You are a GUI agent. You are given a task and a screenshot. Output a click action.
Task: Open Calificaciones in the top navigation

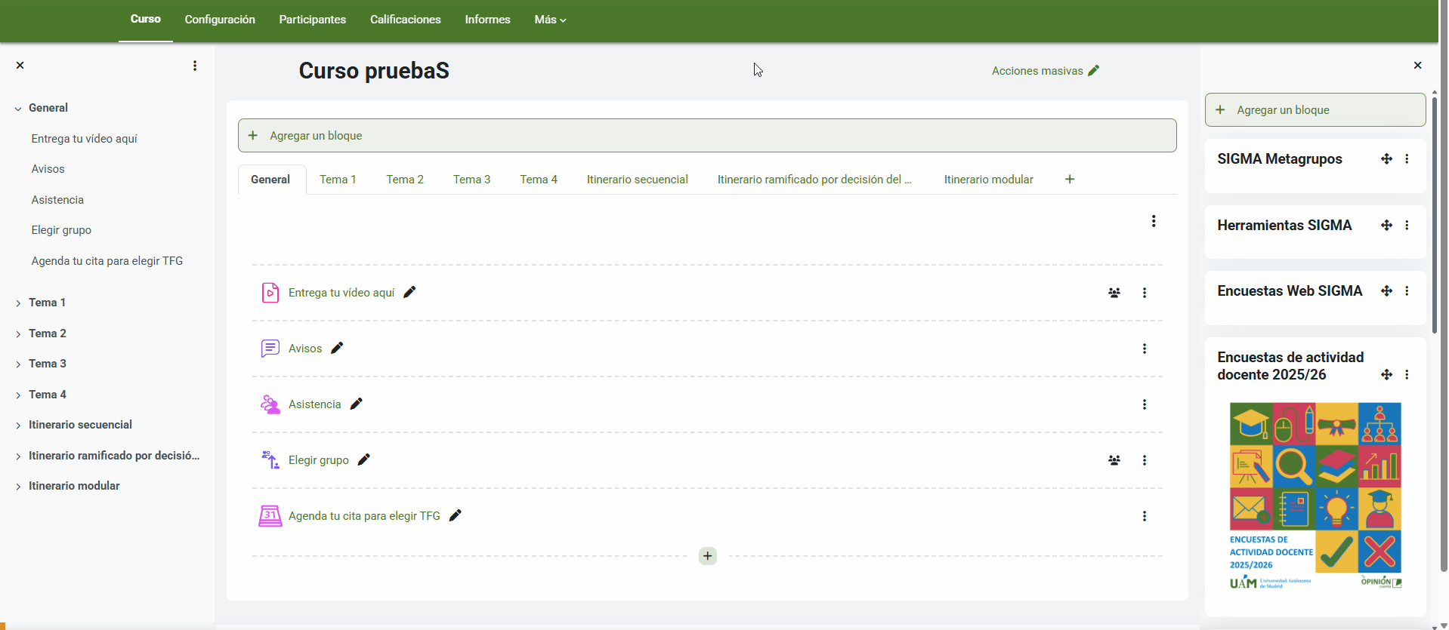point(405,20)
